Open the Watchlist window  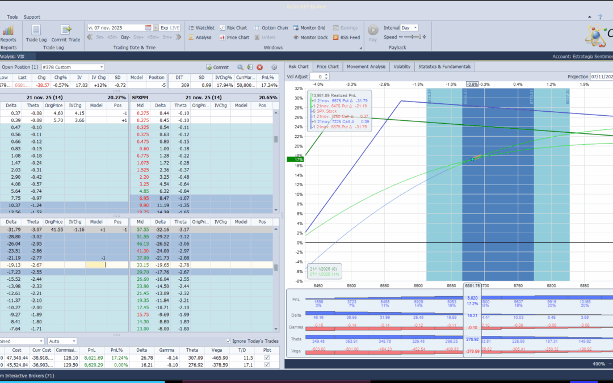[x=201, y=28]
